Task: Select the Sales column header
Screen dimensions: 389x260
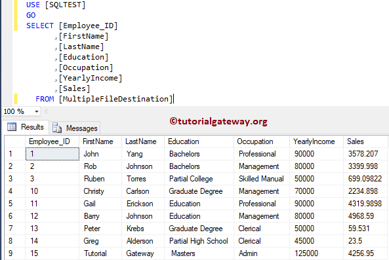Action: tap(365, 141)
